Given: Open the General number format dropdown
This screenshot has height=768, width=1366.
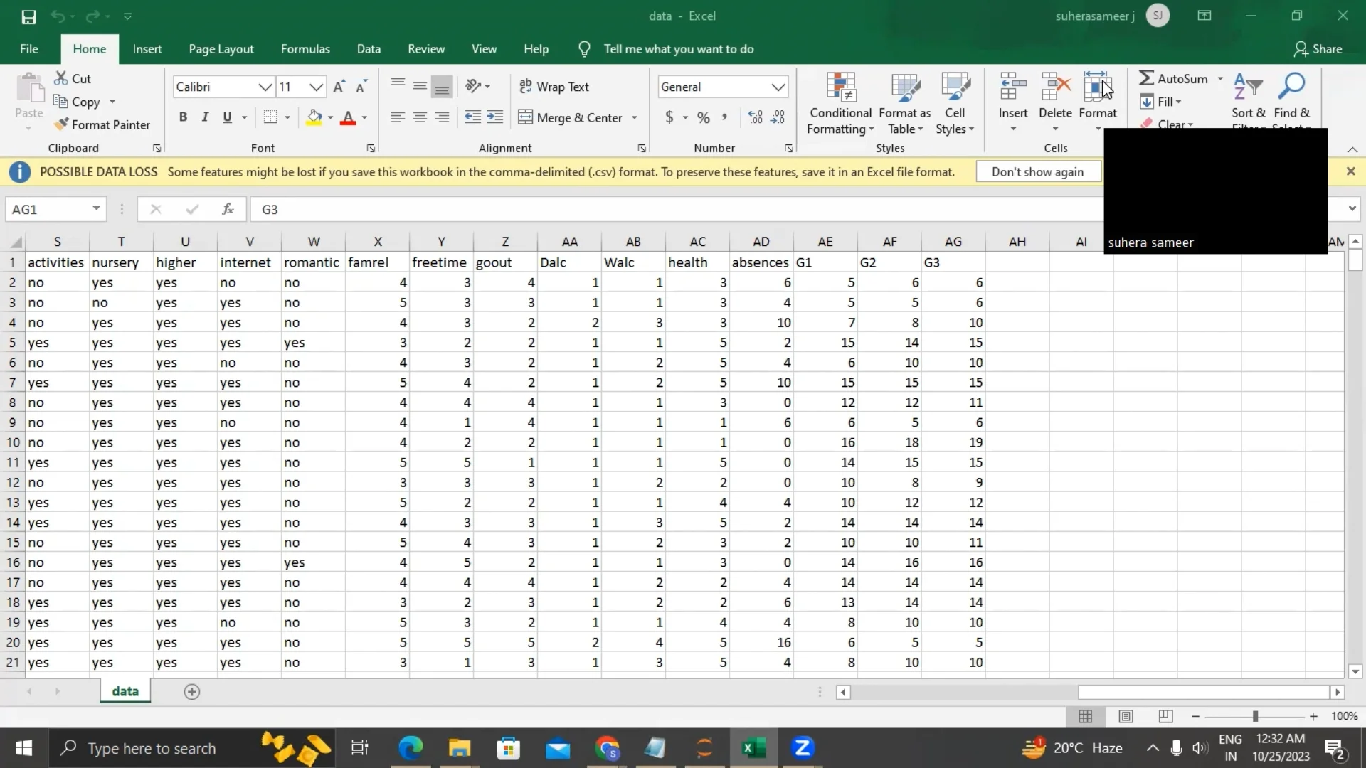Looking at the screenshot, I should [x=778, y=87].
